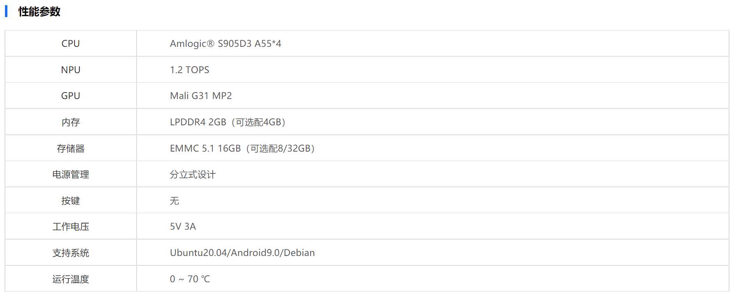Viewport: 734px width, 295px height.
Task: Select the CPU row label
Action: coord(70,44)
